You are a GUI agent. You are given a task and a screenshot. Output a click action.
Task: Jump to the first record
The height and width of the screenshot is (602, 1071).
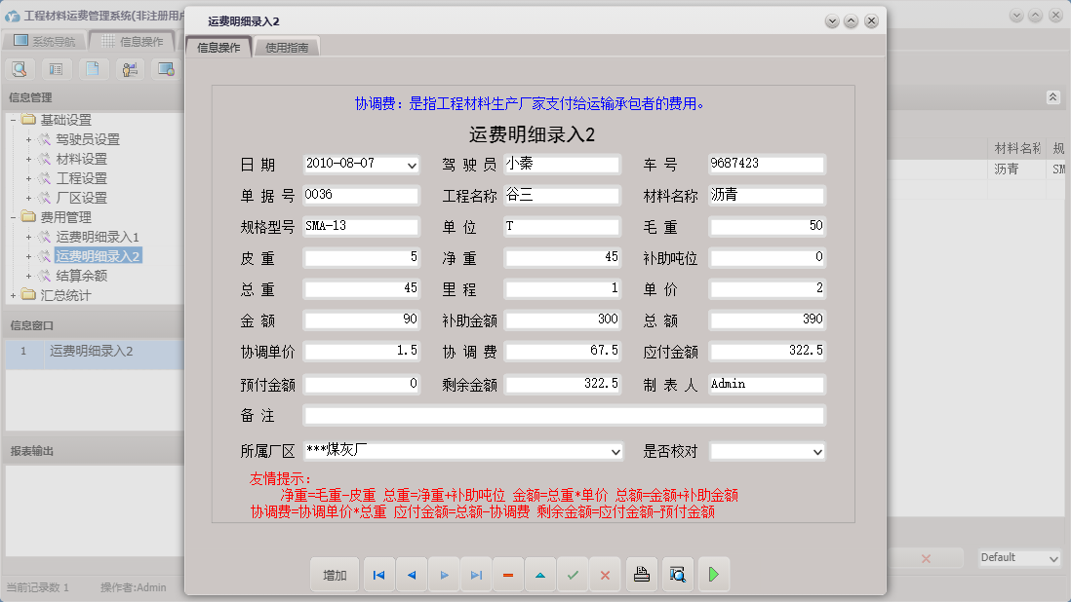click(378, 575)
